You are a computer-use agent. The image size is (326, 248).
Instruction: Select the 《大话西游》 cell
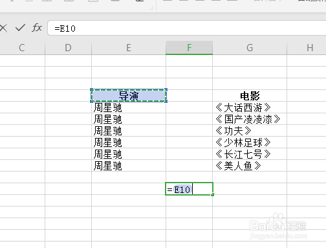click(250, 107)
